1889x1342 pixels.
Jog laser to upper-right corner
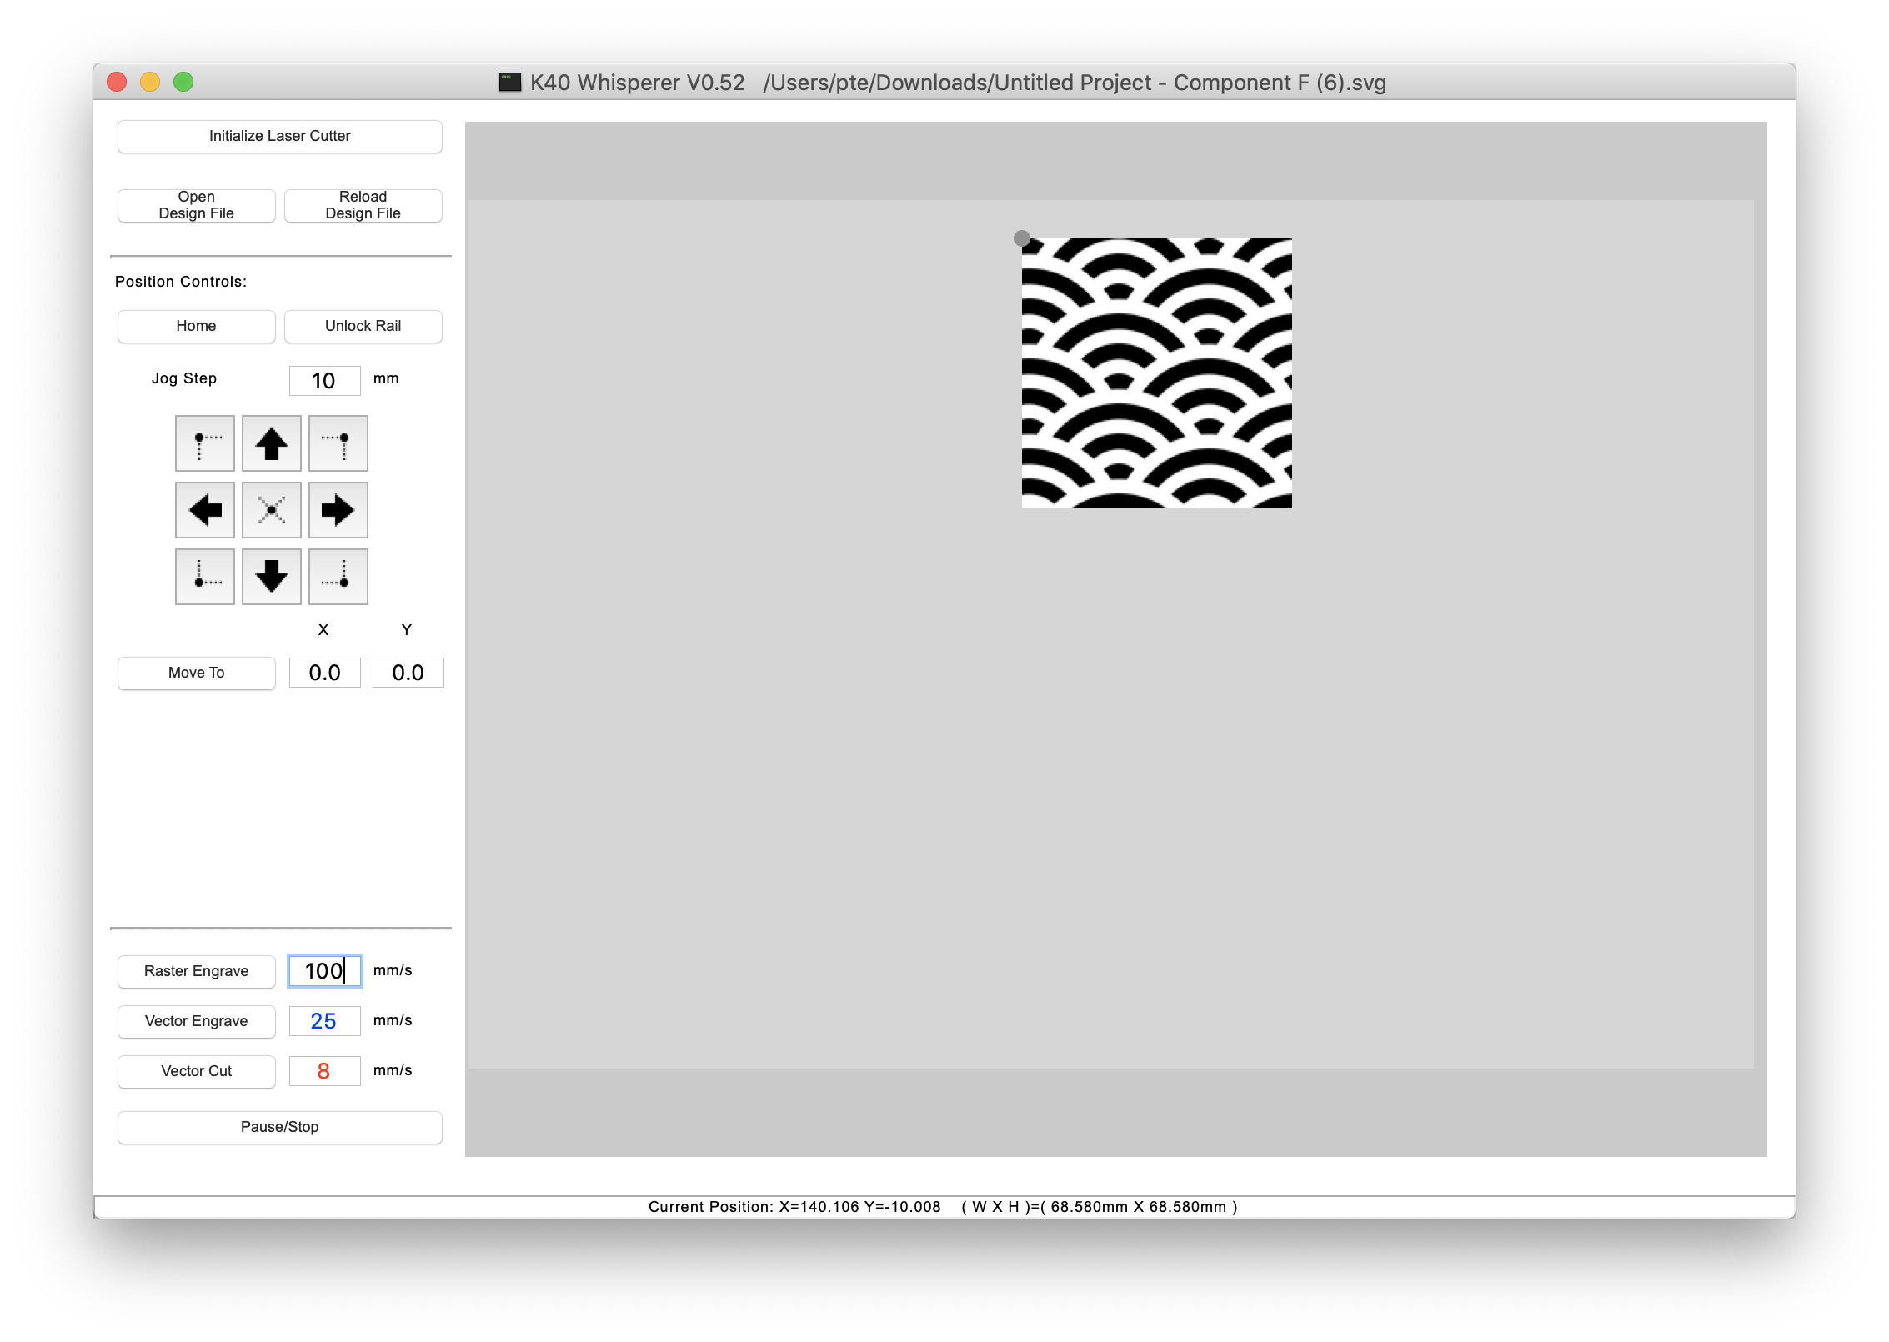(338, 443)
